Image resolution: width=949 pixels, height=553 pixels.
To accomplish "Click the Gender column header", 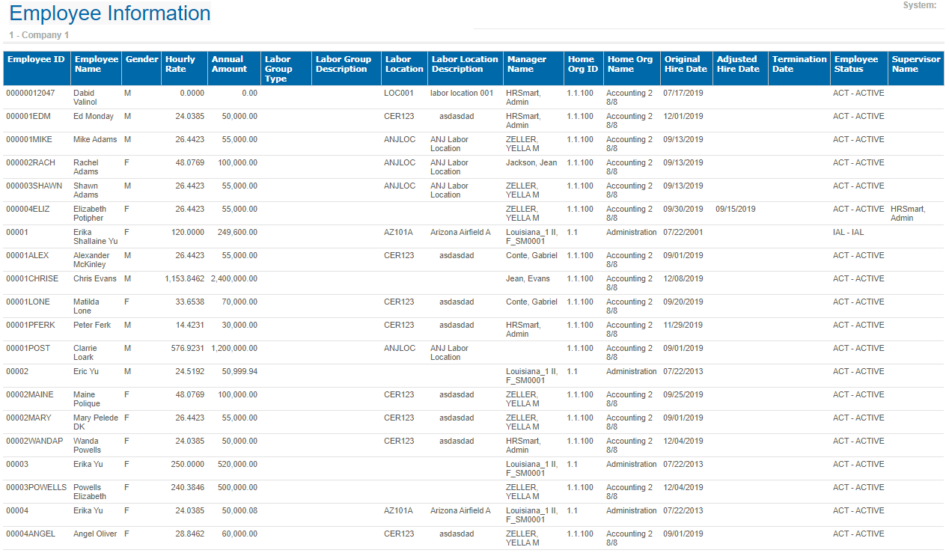I will coord(141,60).
